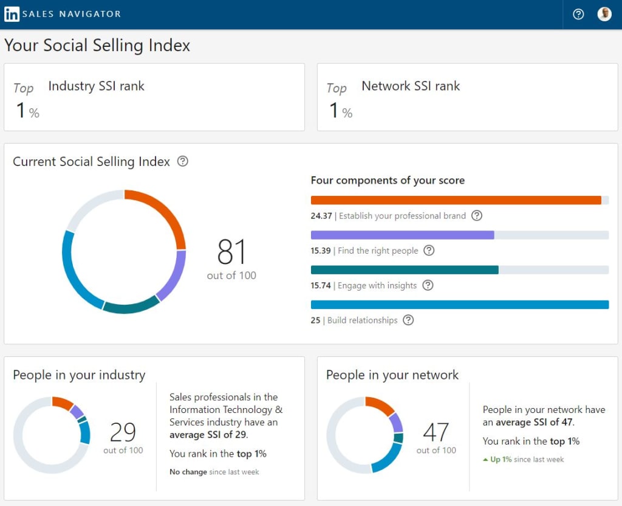Click the 29 out of 100 industry score

(123, 438)
